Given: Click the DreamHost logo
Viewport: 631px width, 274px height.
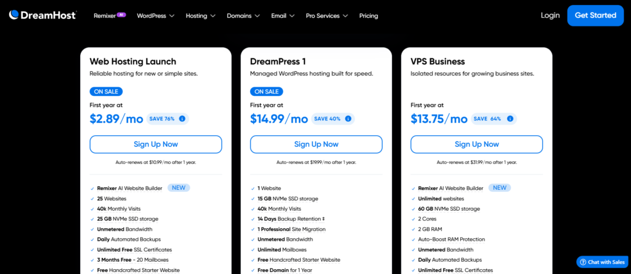Looking at the screenshot, I should 43,15.
